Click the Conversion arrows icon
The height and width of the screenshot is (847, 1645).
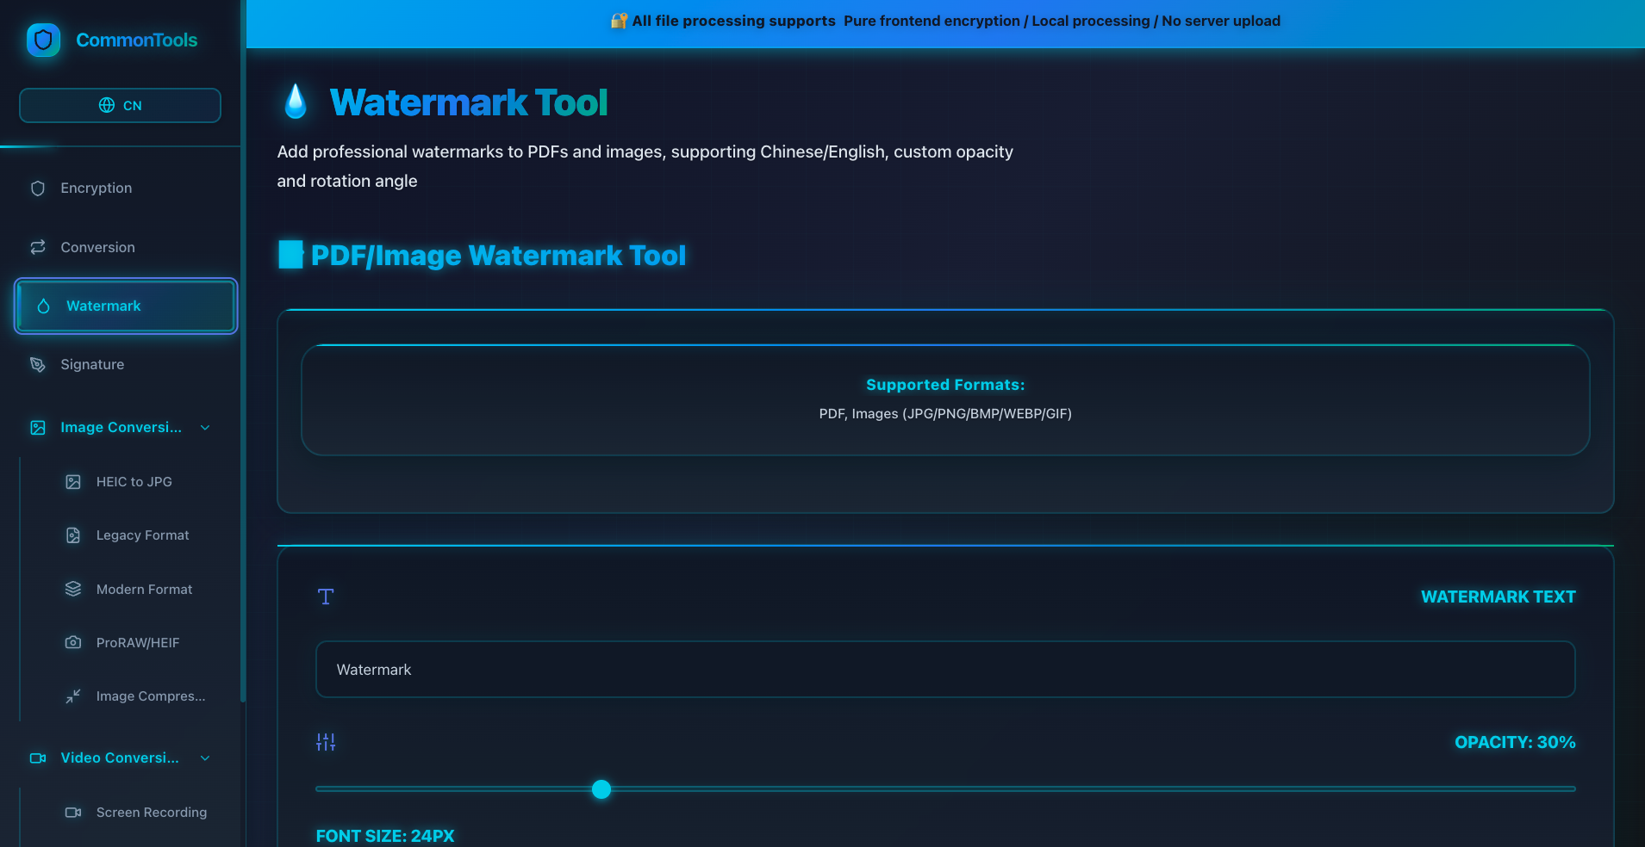tap(37, 247)
